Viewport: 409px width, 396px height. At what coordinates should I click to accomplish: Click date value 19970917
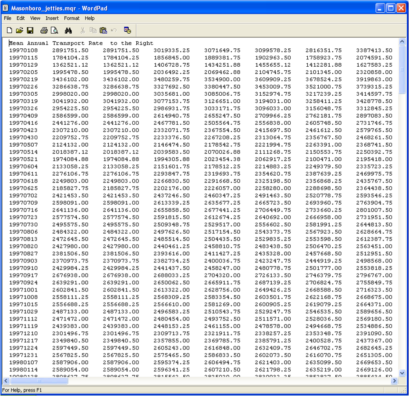[24, 275]
